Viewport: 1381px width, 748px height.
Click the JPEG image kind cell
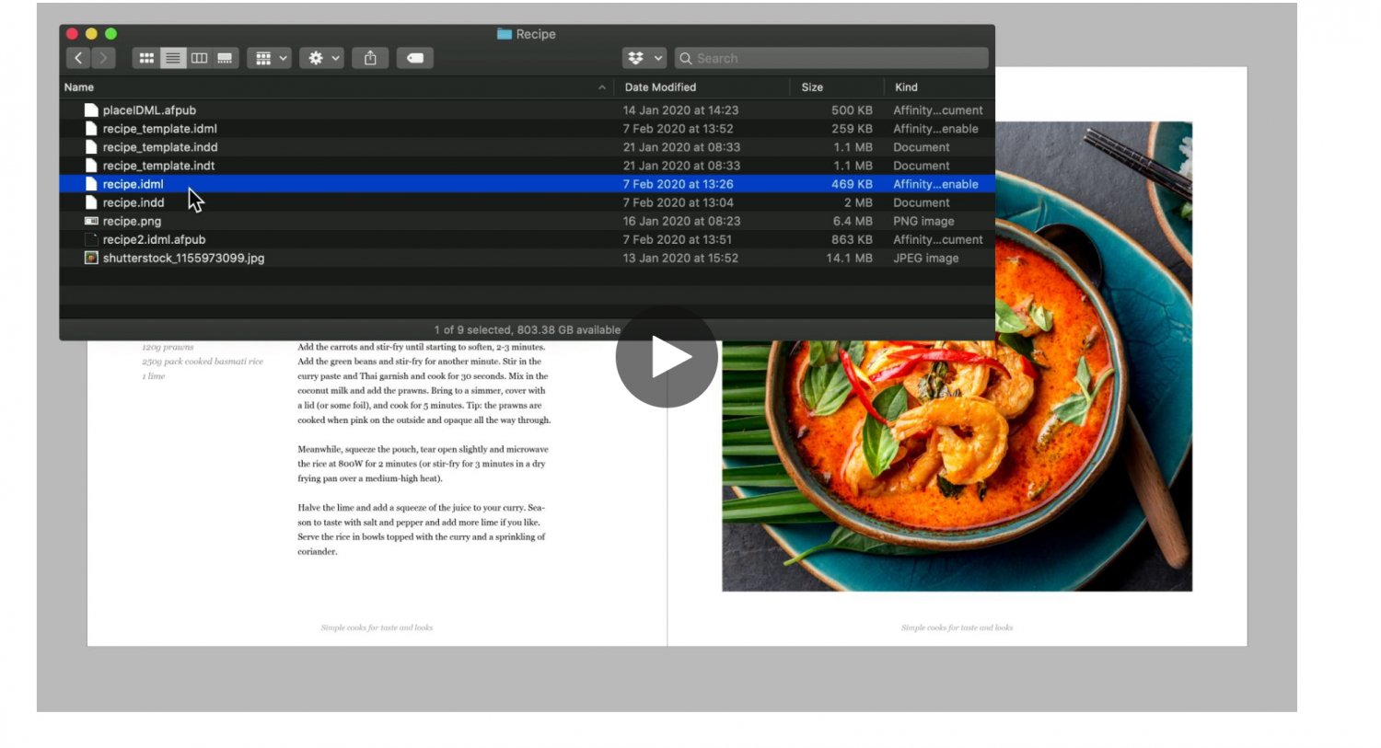click(x=926, y=258)
